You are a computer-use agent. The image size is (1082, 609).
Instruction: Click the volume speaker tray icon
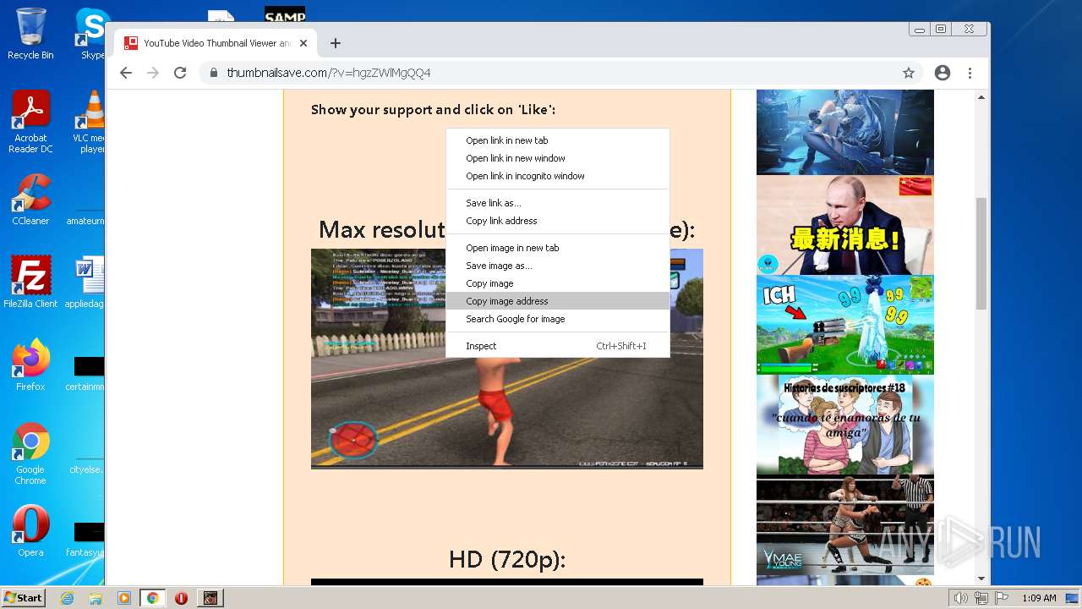pyautogui.click(x=960, y=598)
